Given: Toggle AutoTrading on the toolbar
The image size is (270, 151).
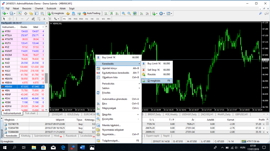Looking at the screenshot, I should tap(91, 13).
